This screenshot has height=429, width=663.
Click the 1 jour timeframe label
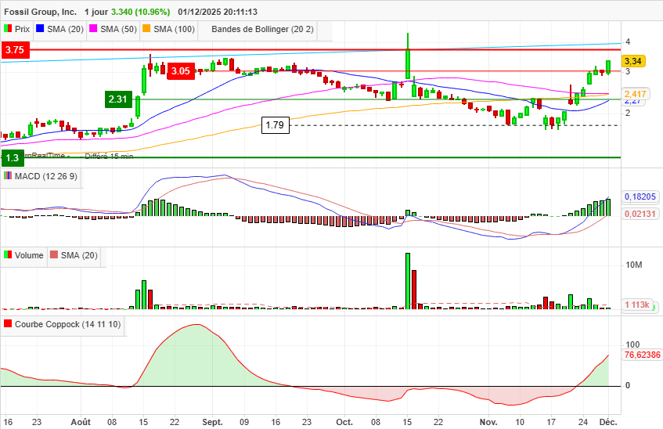tap(96, 12)
